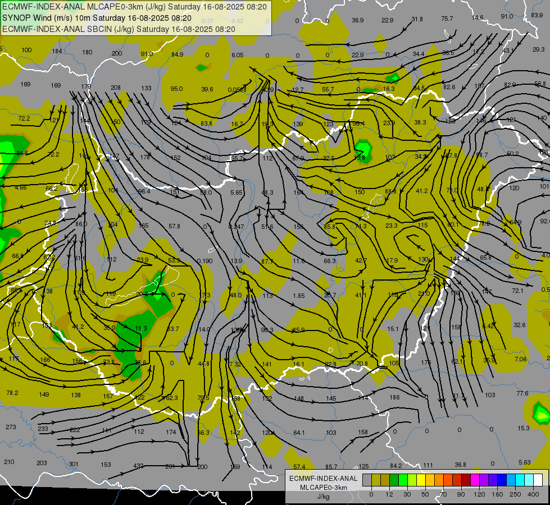Click the map value 5.63

[x=525, y=462]
